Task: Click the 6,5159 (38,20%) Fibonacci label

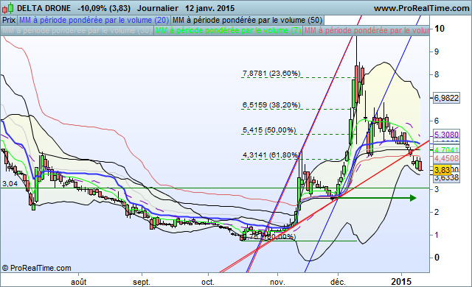Action: 271,104
